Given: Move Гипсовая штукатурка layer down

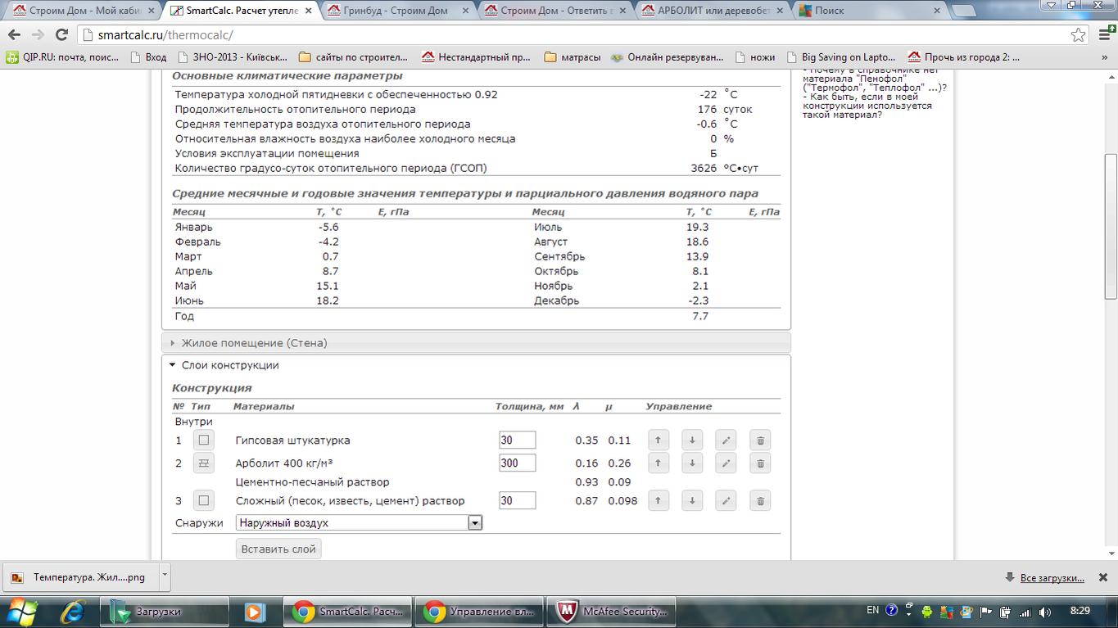Looking at the screenshot, I should (x=692, y=441).
